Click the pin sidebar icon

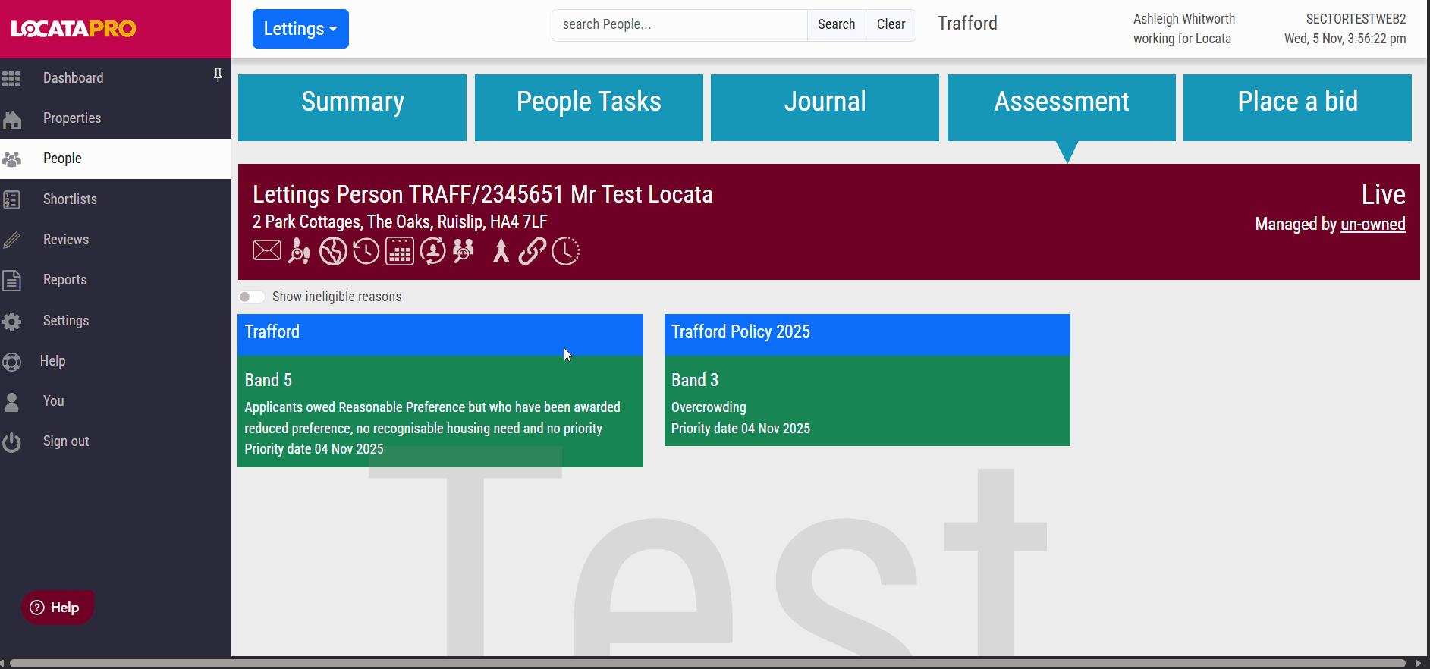(x=218, y=74)
